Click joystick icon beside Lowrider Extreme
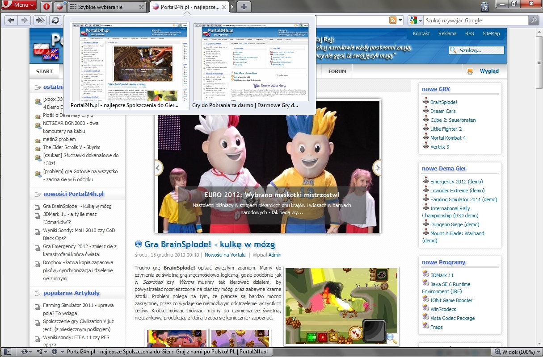 (426, 190)
